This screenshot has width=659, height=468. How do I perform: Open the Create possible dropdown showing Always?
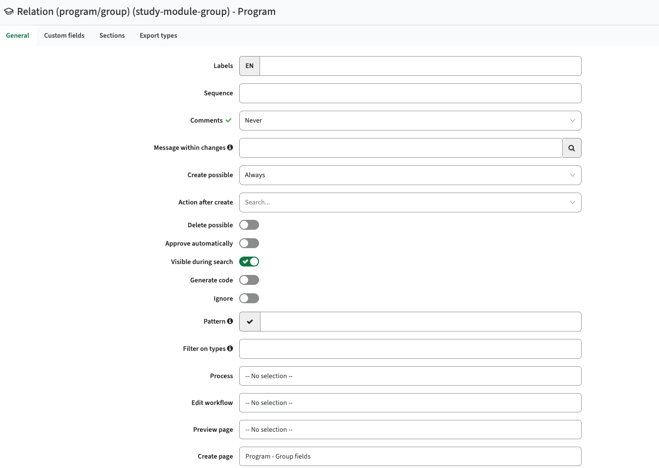[410, 175]
